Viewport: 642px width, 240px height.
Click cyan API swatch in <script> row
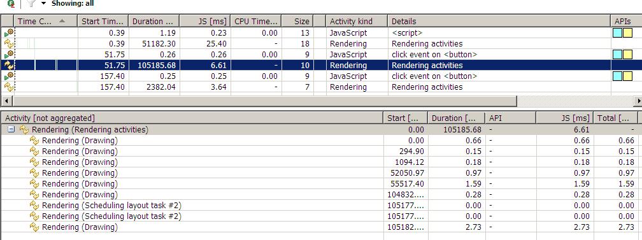617,32
